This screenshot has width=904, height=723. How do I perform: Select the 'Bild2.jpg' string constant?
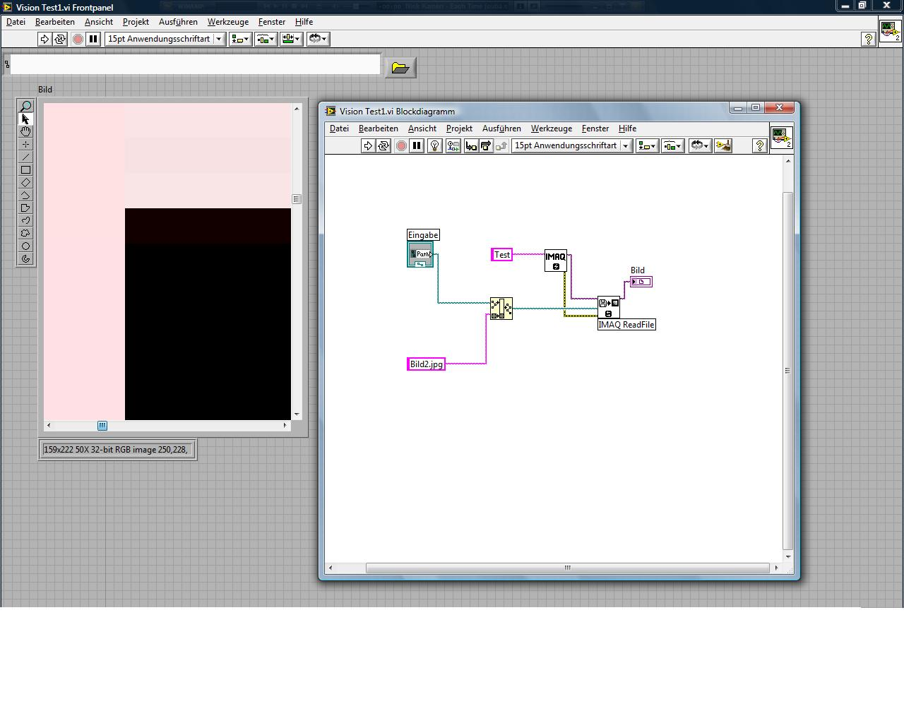pyautogui.click(x=427, y=364)
